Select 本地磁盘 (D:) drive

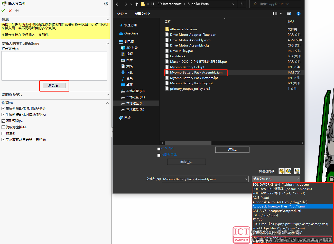(x=135, y=97)
